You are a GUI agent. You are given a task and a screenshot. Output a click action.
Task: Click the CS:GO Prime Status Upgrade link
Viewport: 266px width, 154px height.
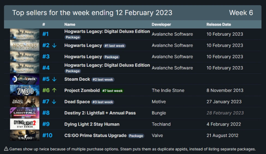tap(95, 135)
